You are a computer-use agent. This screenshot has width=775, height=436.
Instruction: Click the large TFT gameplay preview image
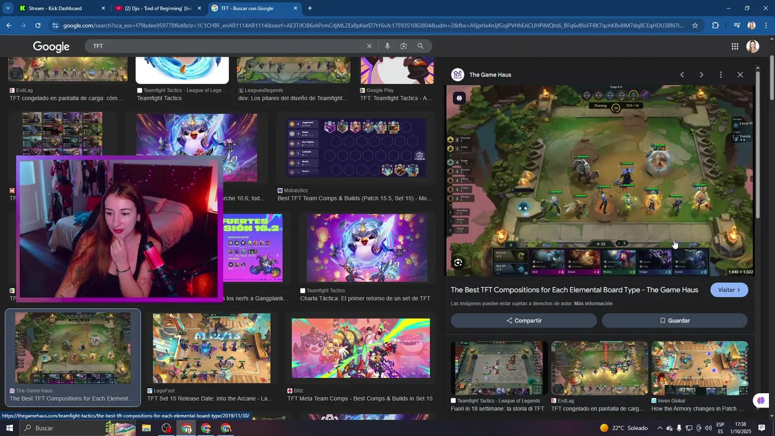[599, 180]
